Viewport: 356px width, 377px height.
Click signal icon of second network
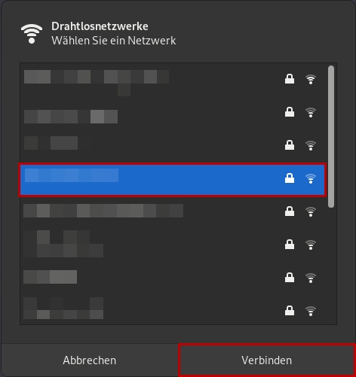click(311, 112)
